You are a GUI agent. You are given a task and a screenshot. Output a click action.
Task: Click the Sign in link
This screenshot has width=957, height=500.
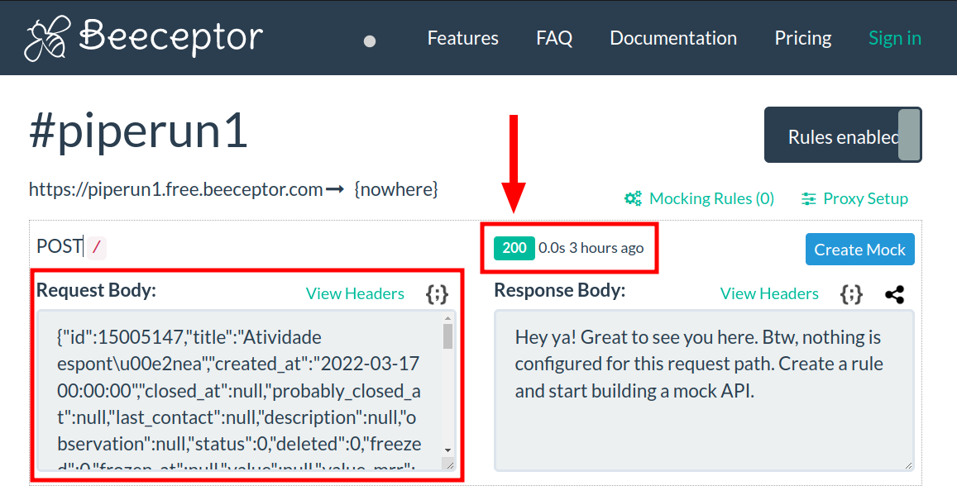pos(894,38)
